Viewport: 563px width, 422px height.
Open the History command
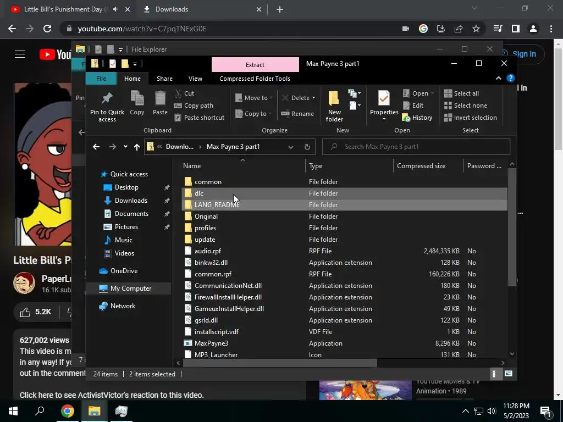(417, 118)
